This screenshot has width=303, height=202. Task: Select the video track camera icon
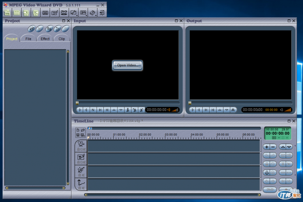[x=81, y=143]
